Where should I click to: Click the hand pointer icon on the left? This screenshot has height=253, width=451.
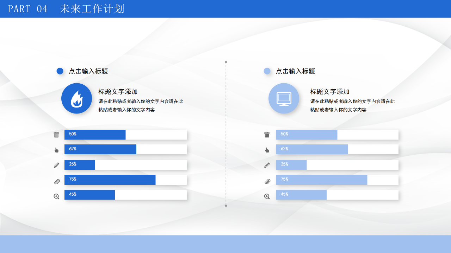pyautogui.click(x=56, y=149)
